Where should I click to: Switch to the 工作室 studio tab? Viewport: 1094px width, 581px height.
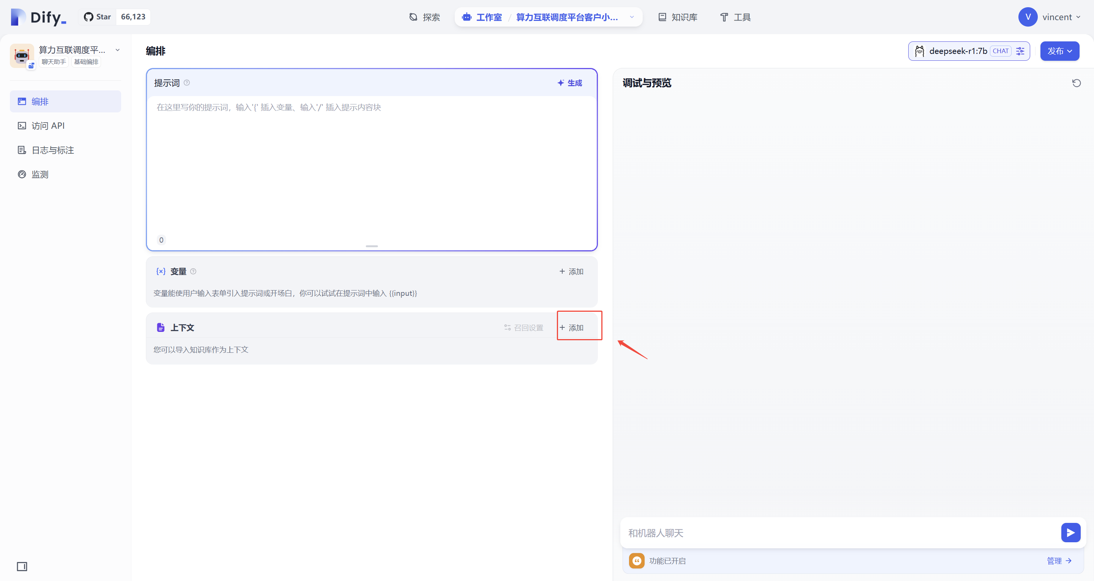coord(482,17)
